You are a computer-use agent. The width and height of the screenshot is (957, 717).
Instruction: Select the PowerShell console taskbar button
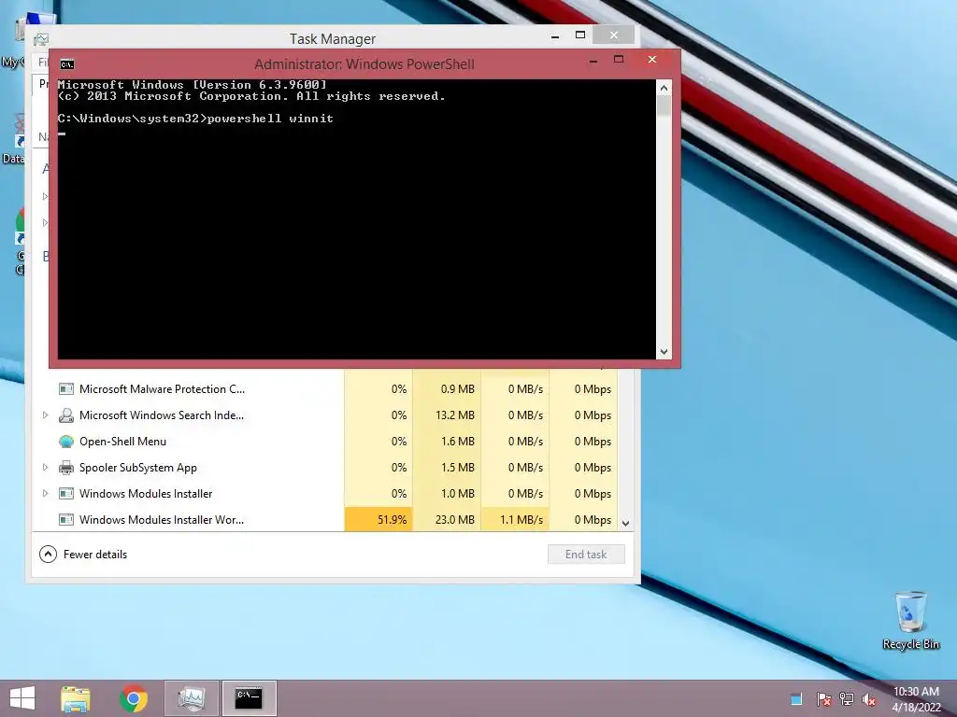[x=249, y=698]
